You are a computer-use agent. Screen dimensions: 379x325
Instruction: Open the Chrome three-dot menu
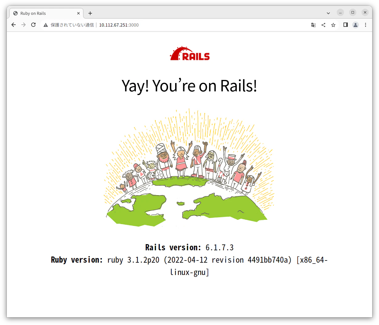365,25
